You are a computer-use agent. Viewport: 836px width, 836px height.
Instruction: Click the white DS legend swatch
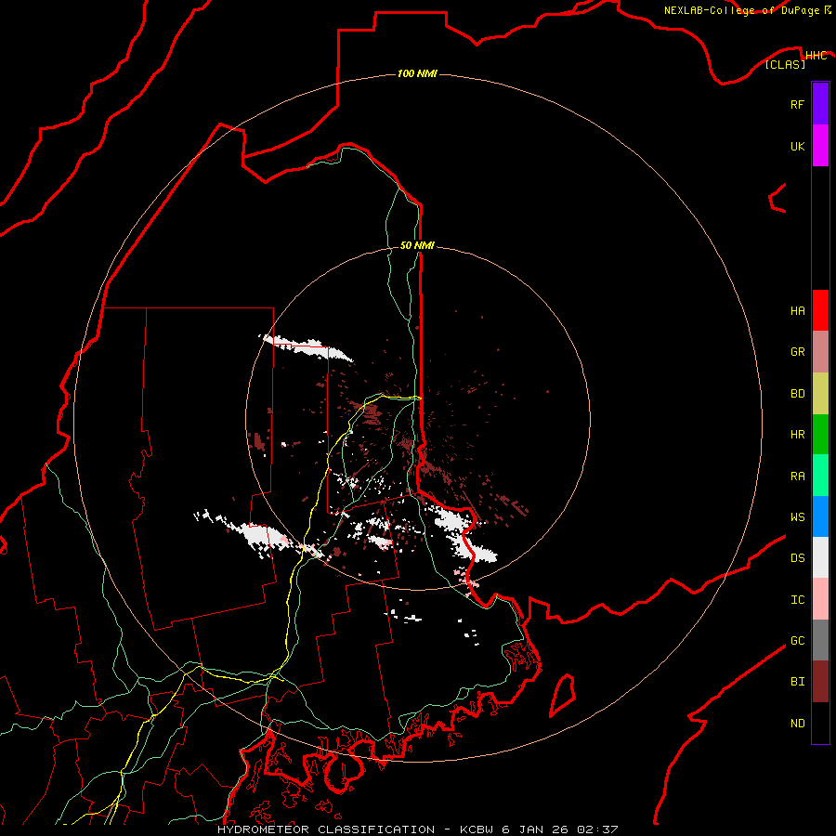[820, 557]
